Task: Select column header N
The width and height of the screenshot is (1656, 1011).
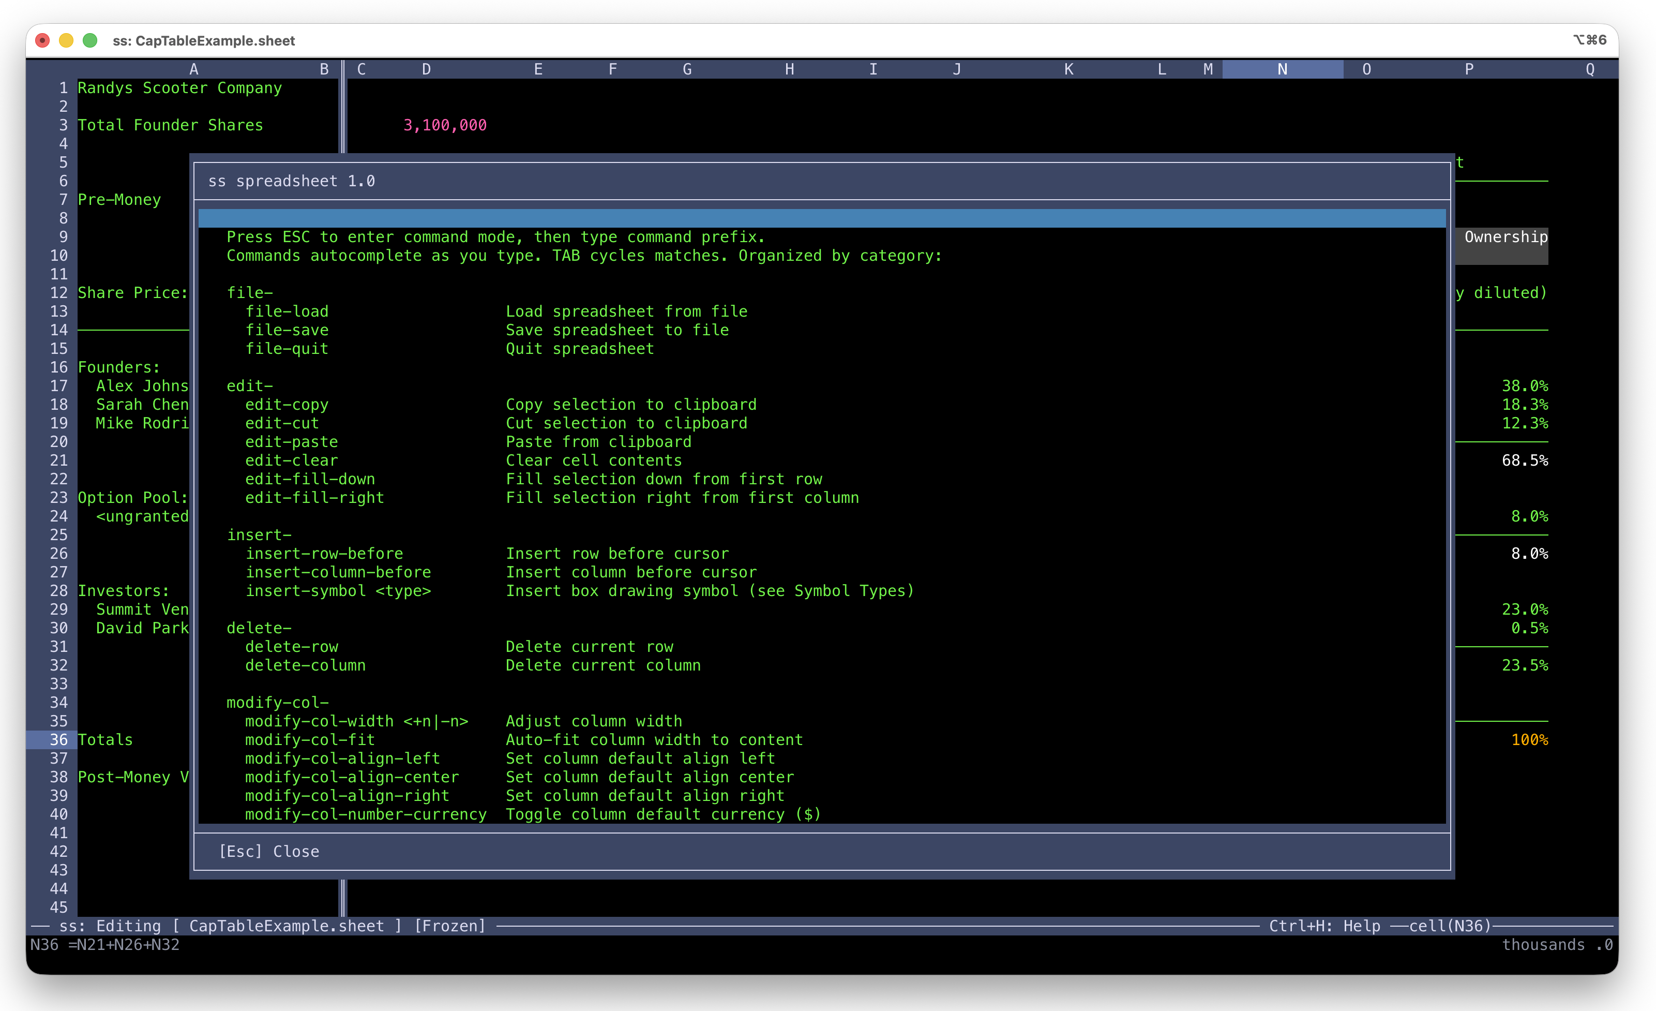Action: coord(1282,69)
